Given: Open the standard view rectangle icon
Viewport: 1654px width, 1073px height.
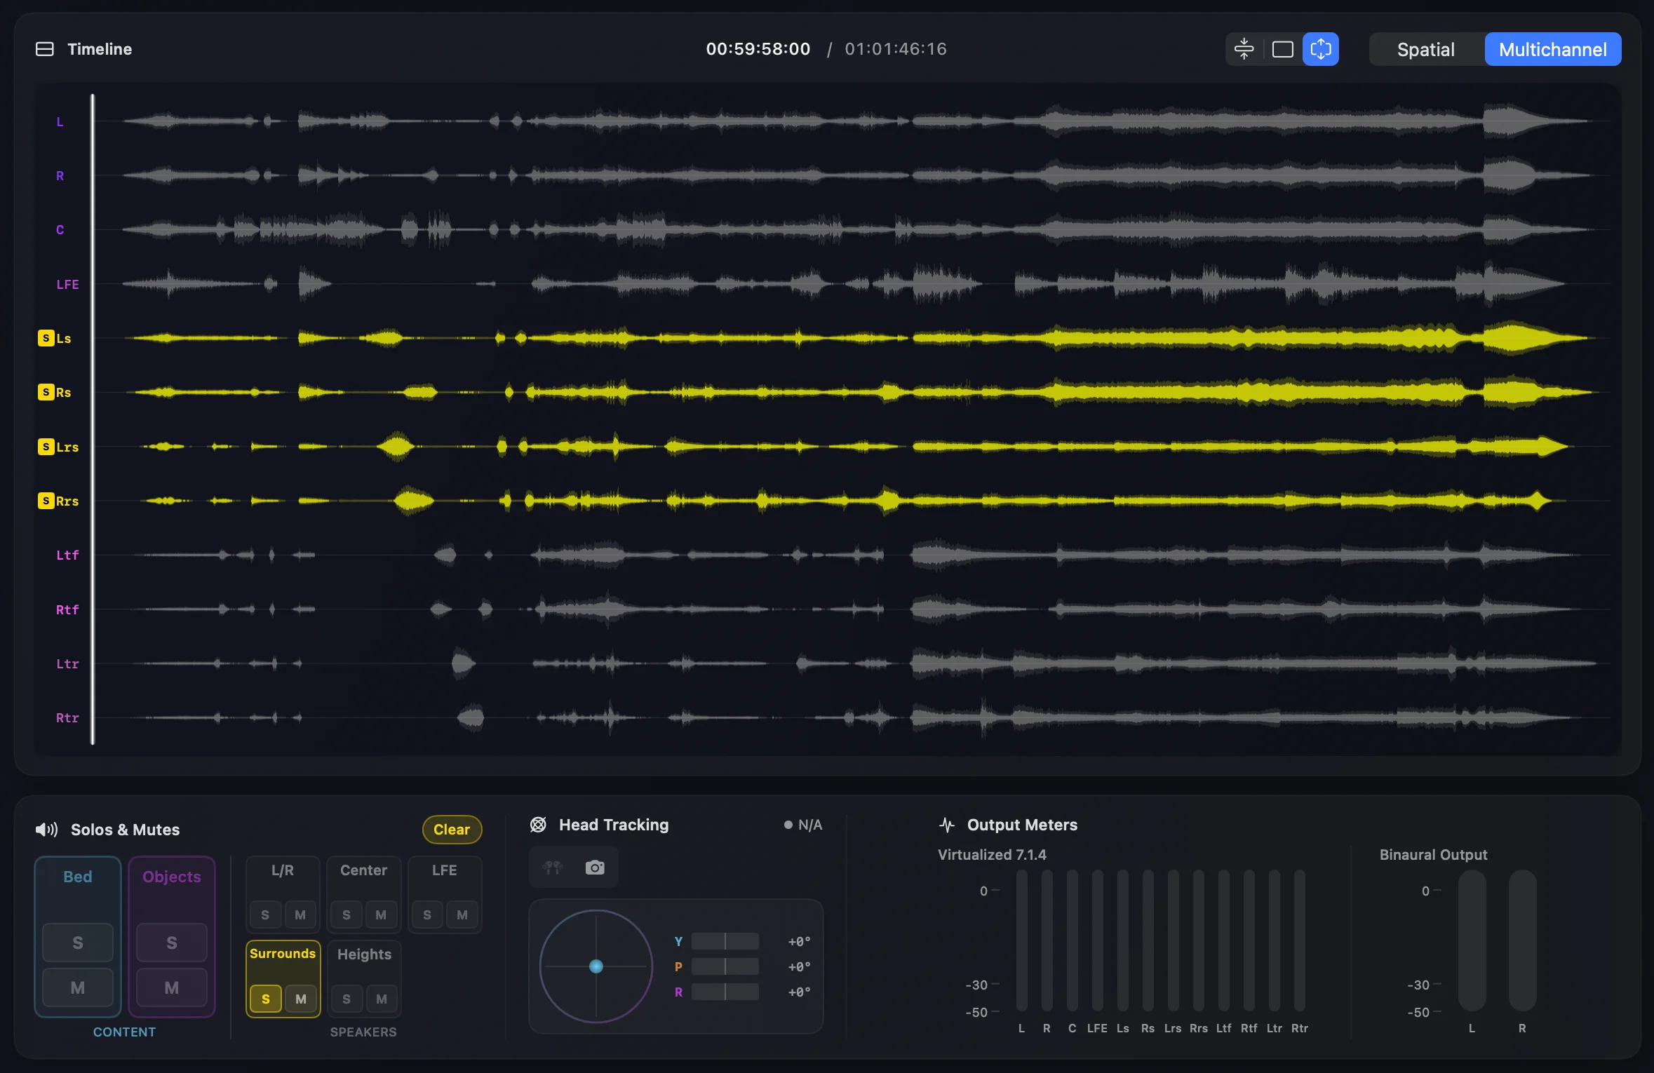Looking at the screenshot, I should click(x=1283, y=48).
